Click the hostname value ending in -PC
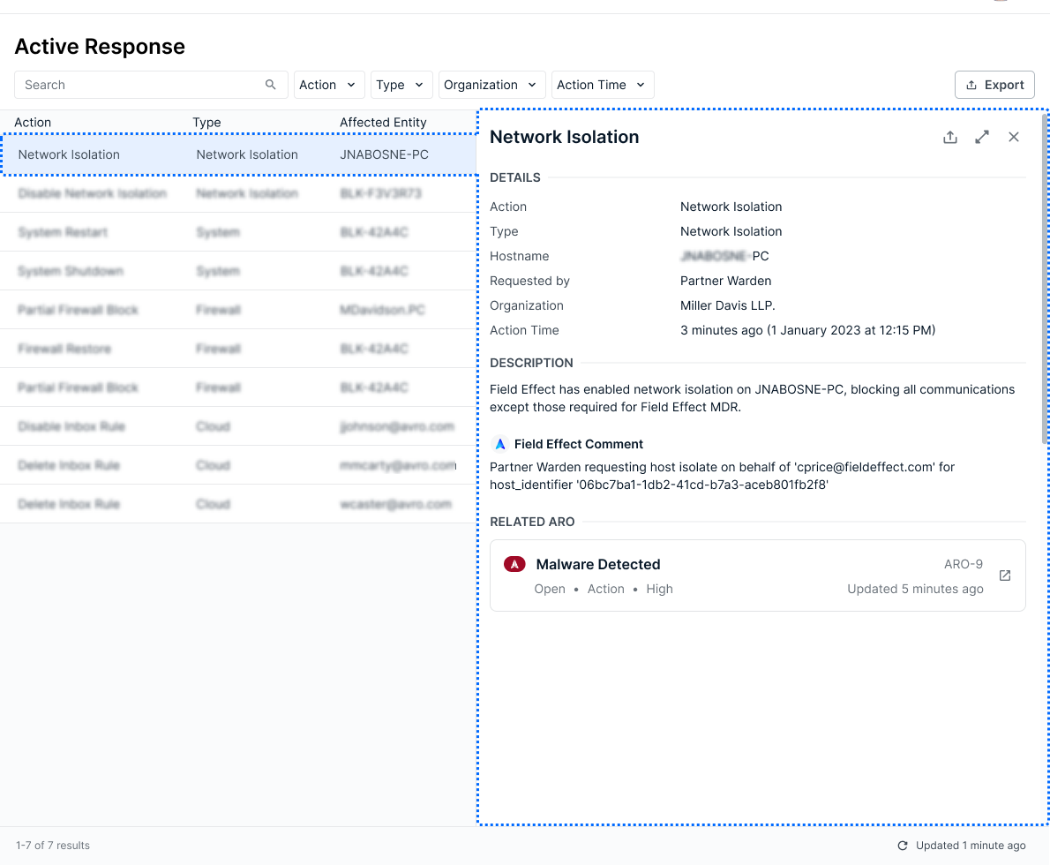 (724, 256)
